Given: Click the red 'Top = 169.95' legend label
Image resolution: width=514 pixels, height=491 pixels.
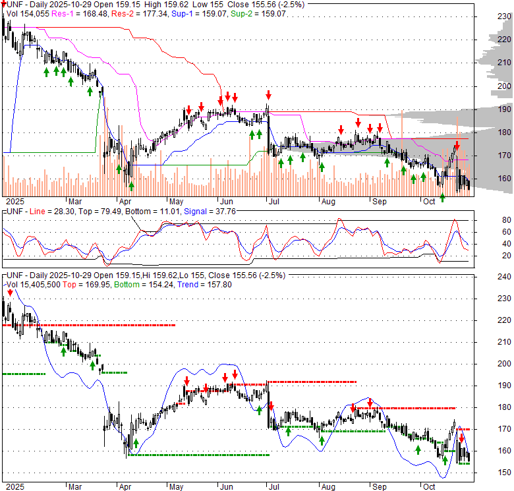Looking at the screenshot, I should [86, 285].
